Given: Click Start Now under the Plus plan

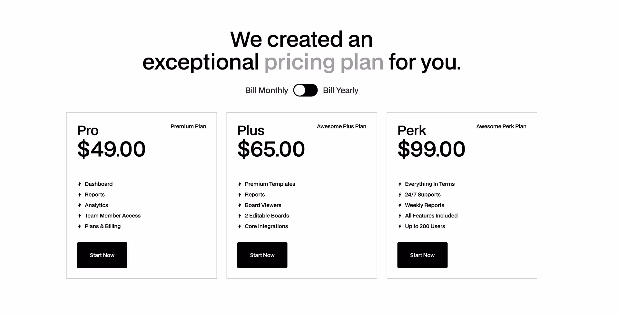Looking at the screenshot, I should pyautogui.click(x=262, y=255).
